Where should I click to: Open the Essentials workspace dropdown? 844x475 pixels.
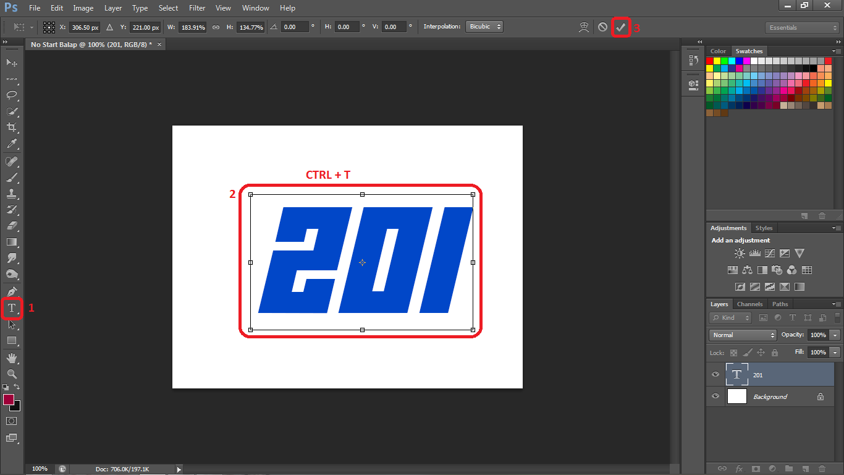[x=802, y=28]
